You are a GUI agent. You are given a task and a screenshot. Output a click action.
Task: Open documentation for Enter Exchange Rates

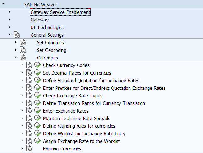click(29, 110)
